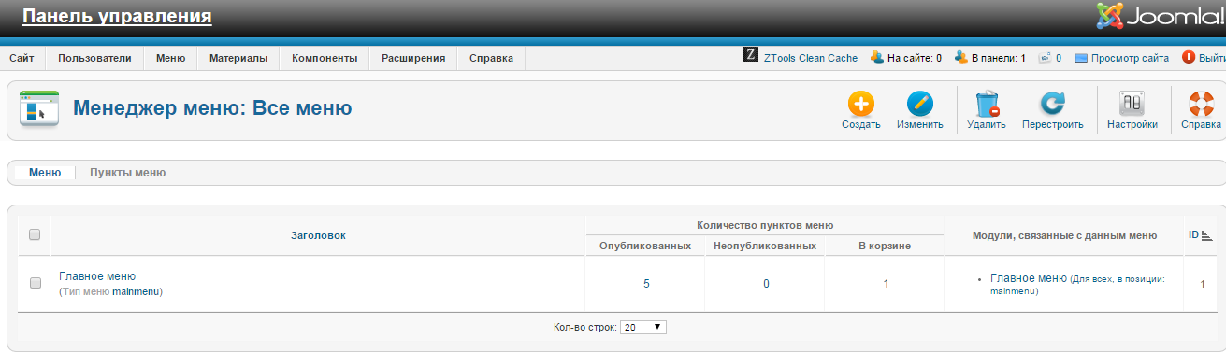This screenshot has width=1226, height=353.
Task: Click 'Количество пунктов меню' header text
Action: coord(765,225)
